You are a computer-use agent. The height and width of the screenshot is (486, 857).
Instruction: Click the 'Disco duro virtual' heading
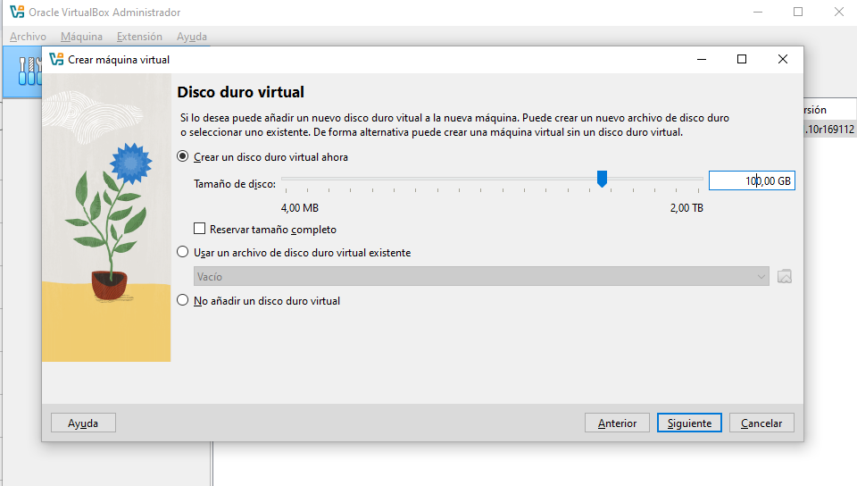[240, 92]
